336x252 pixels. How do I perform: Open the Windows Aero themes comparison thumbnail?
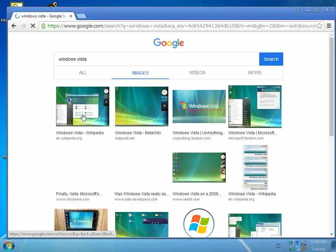click(255, 167)
